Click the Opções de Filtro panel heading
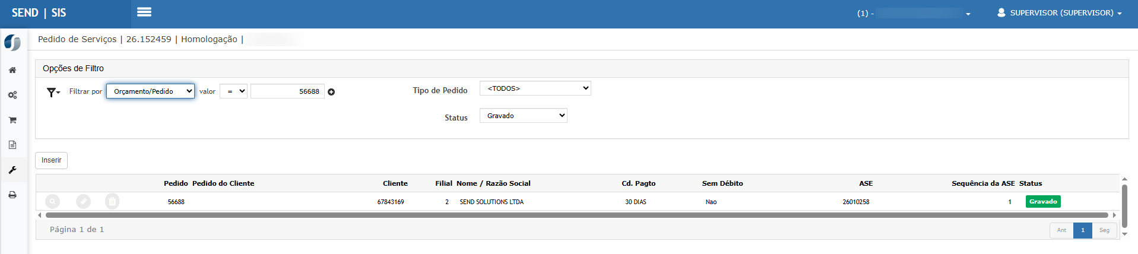1138x254 pixels. point(73,68)
